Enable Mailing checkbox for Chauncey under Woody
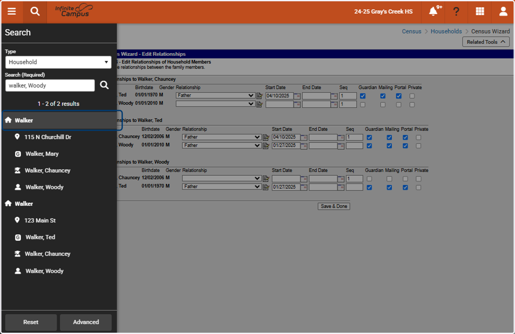 [389, 179]
